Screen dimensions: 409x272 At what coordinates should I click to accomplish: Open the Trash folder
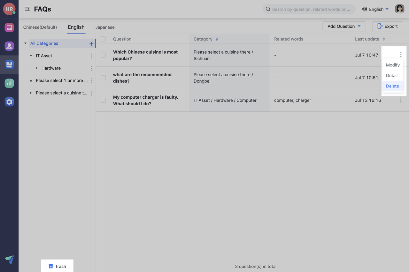(x=57, y=266)
